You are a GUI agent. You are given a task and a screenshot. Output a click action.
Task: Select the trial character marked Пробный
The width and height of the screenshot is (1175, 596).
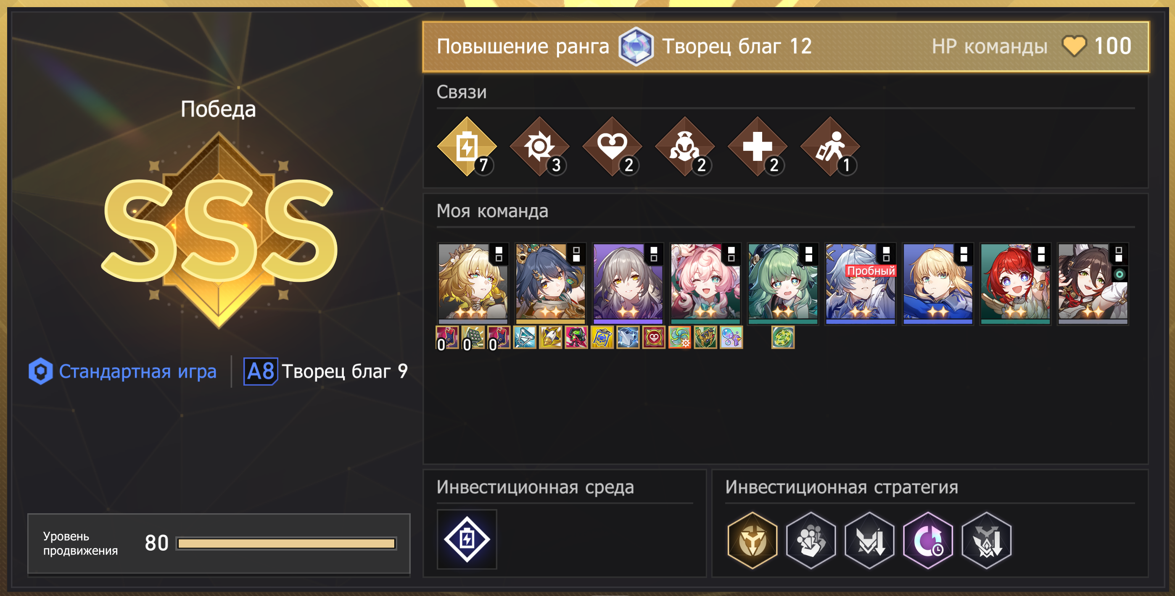coord(860,284)
